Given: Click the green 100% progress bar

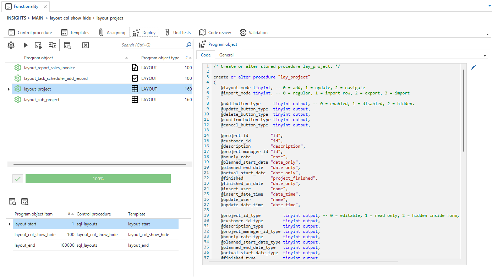Looking at the screenshot, I should 98,179.
